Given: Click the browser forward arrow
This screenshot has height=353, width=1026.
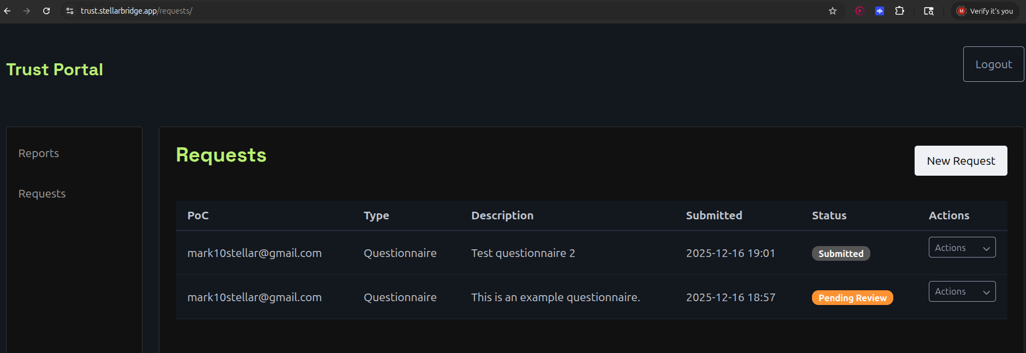Looking at the screenshot, I should click(x=27, y=11).
